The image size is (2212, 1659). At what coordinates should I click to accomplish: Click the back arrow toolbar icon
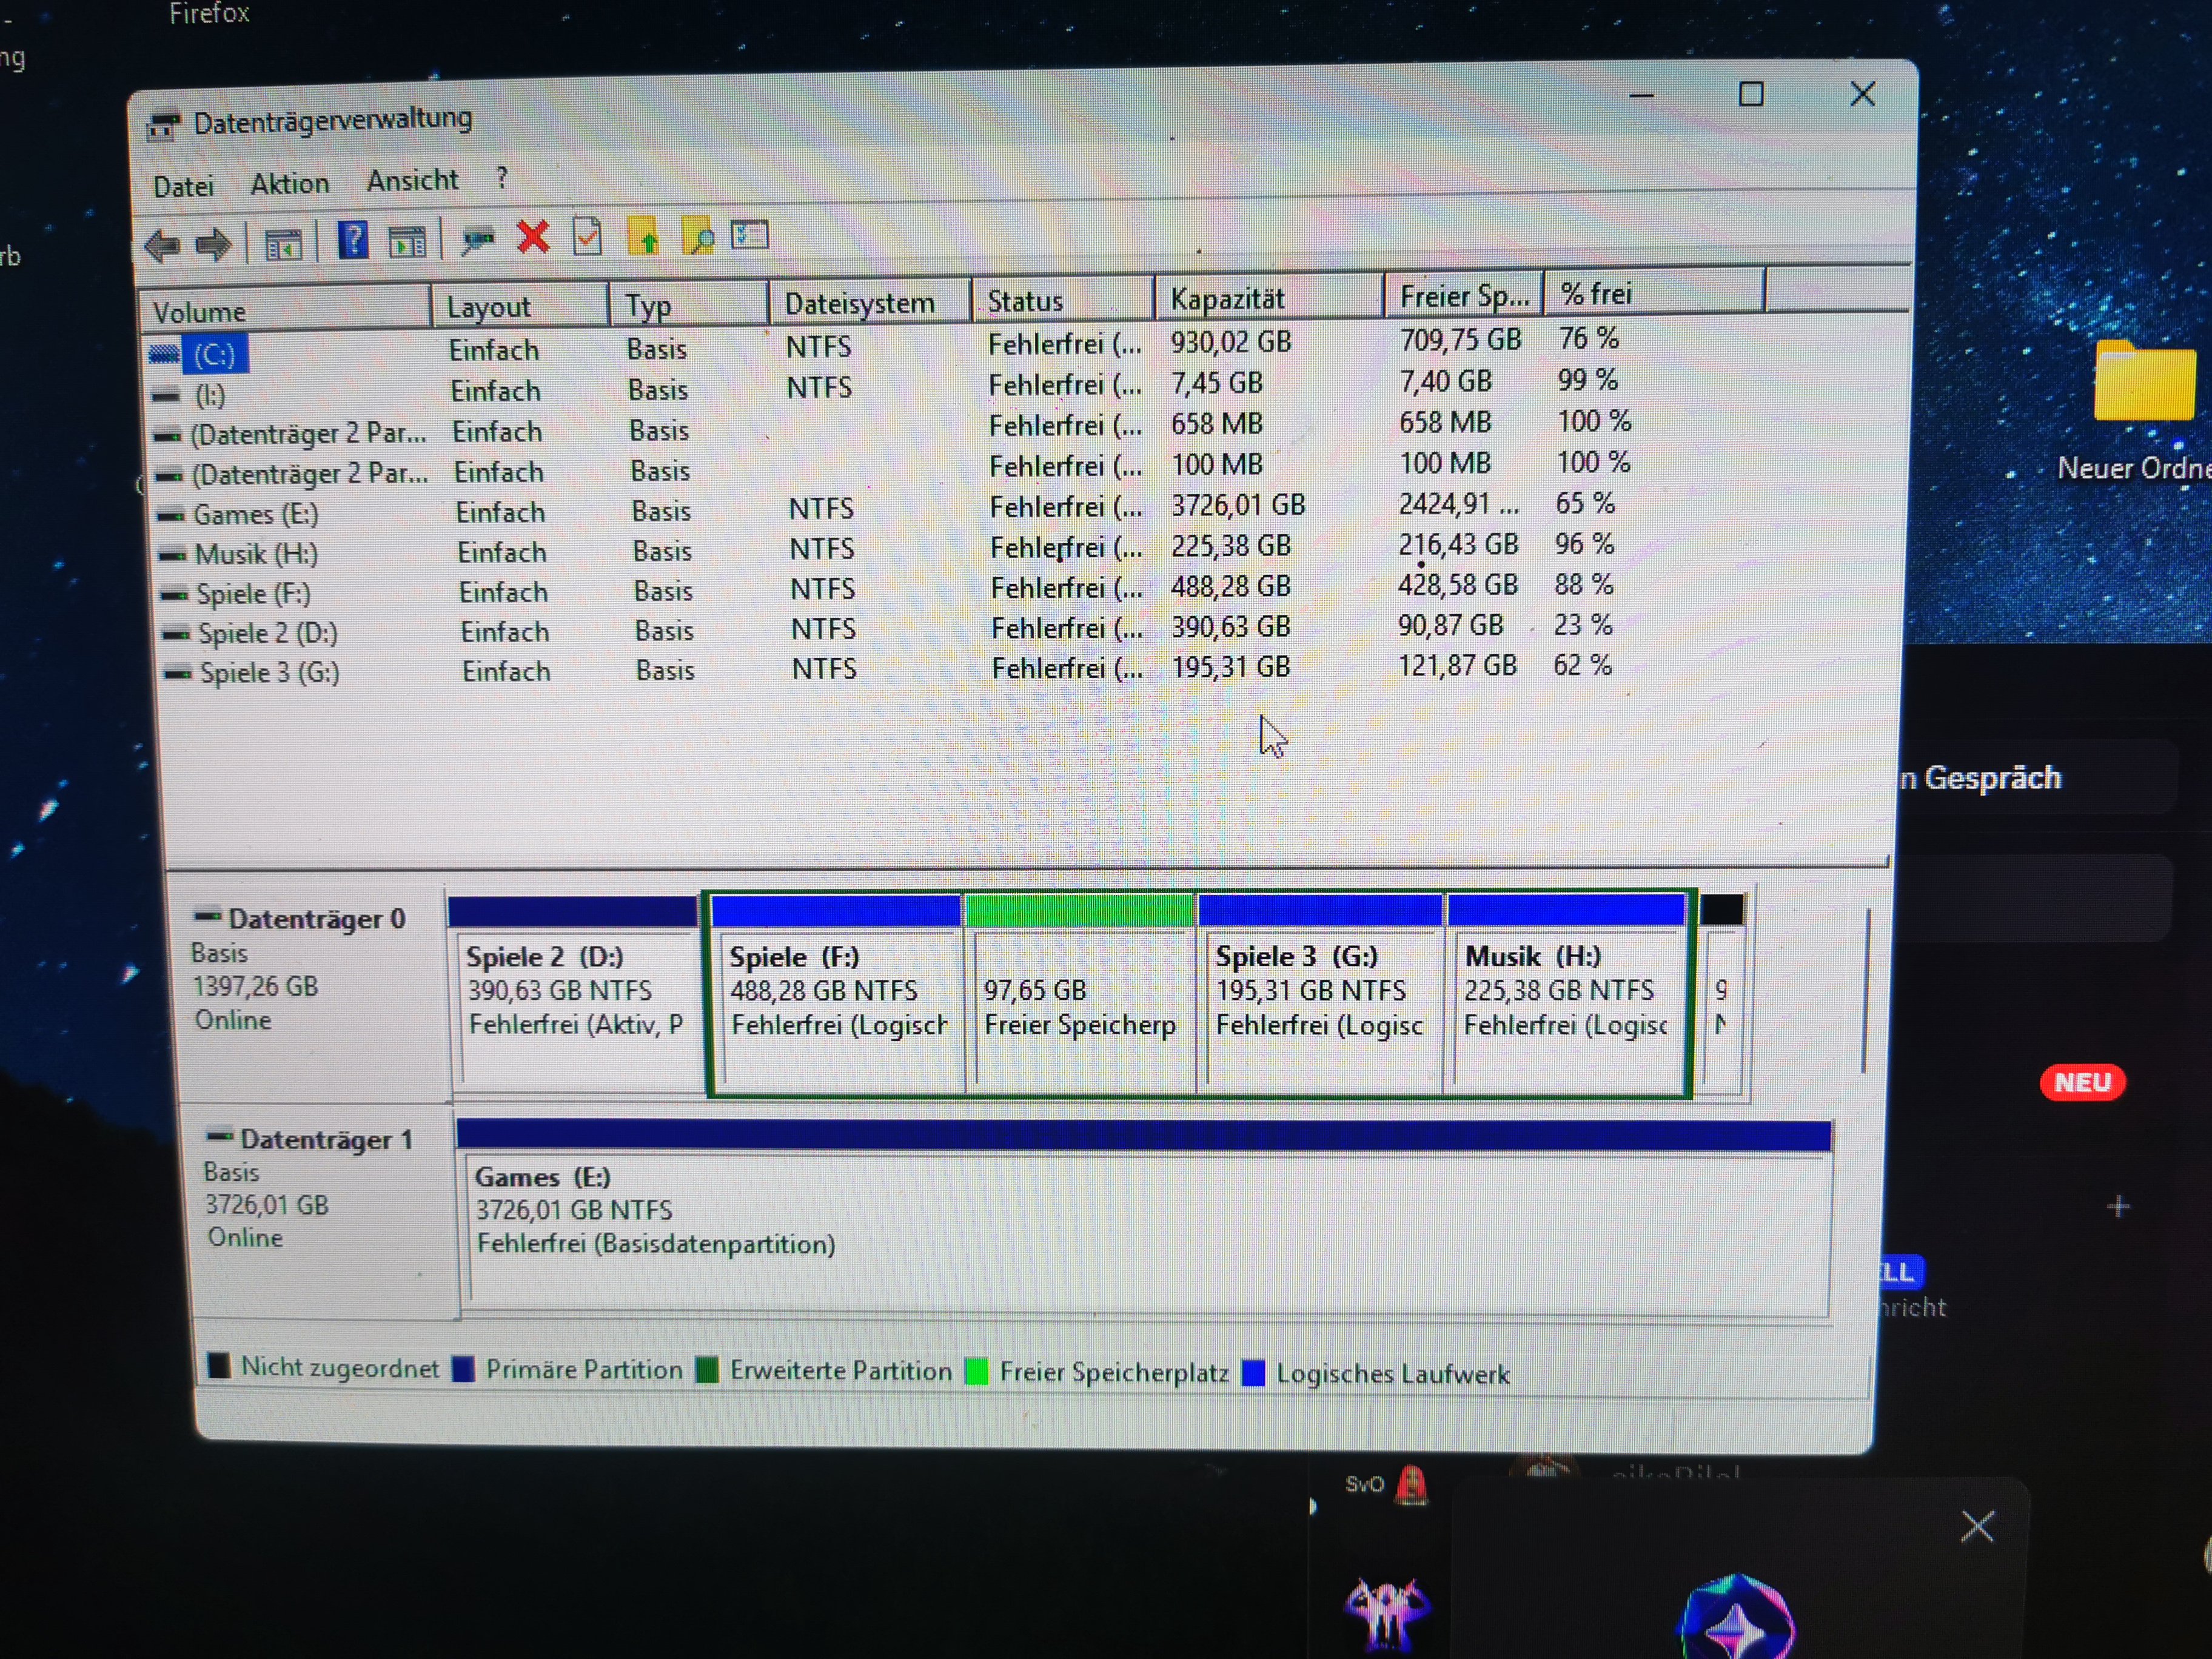162,245
